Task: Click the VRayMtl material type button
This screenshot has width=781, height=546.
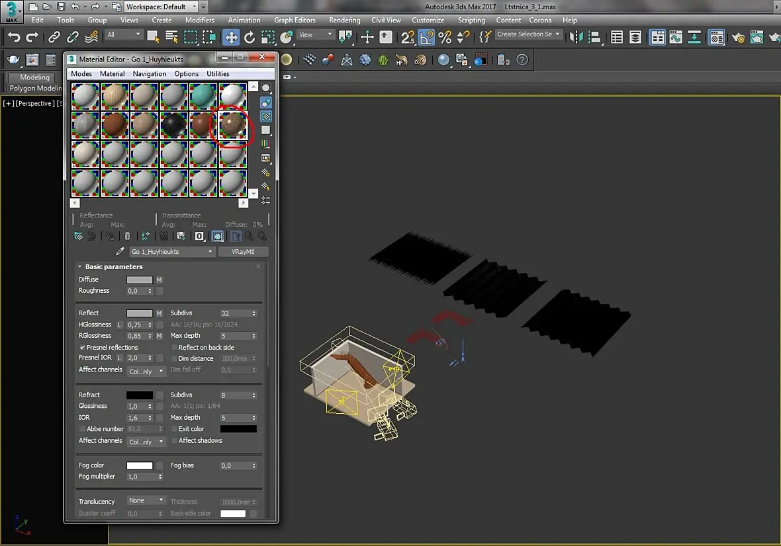Action: 244,252
